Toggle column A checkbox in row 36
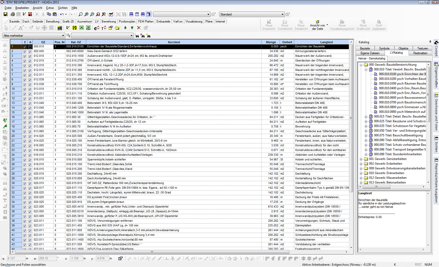The image size is (439, 267). coord(30,212)
